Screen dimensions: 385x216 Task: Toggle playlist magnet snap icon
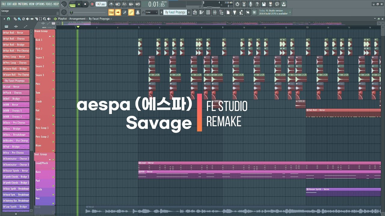tap(8, 19)
